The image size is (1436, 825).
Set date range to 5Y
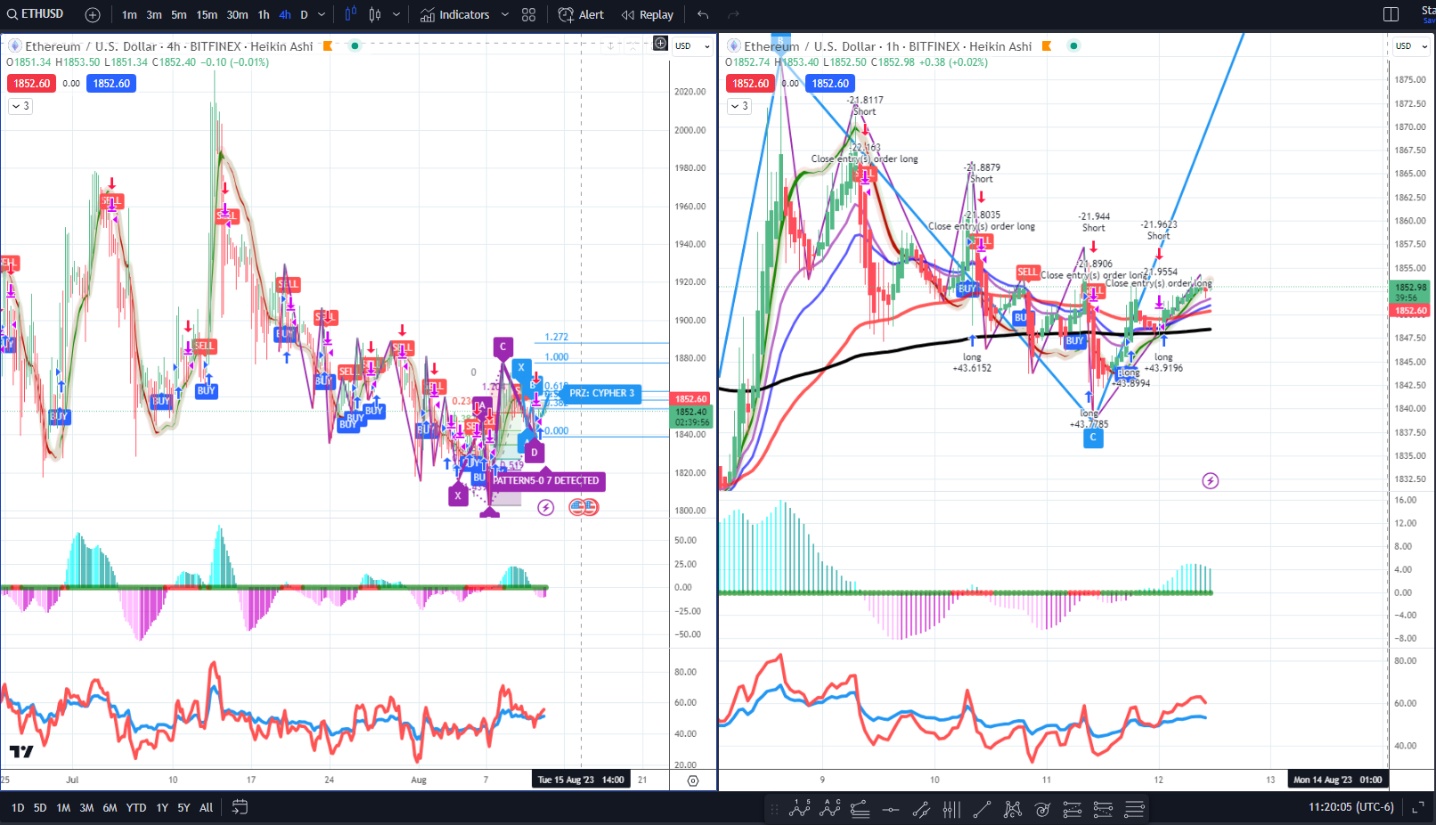184,807
